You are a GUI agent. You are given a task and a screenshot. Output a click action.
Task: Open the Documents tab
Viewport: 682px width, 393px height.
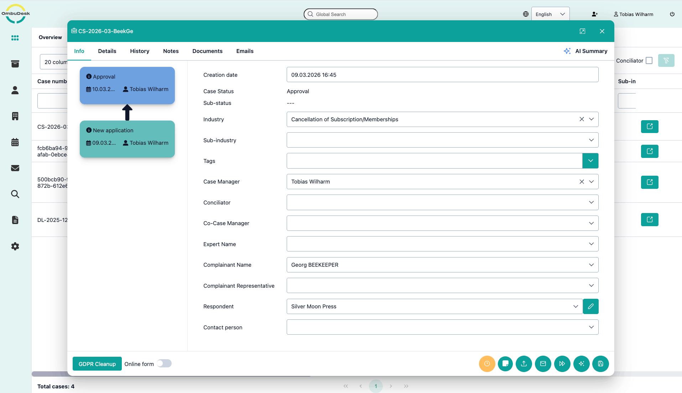click(x=207, y=51)
